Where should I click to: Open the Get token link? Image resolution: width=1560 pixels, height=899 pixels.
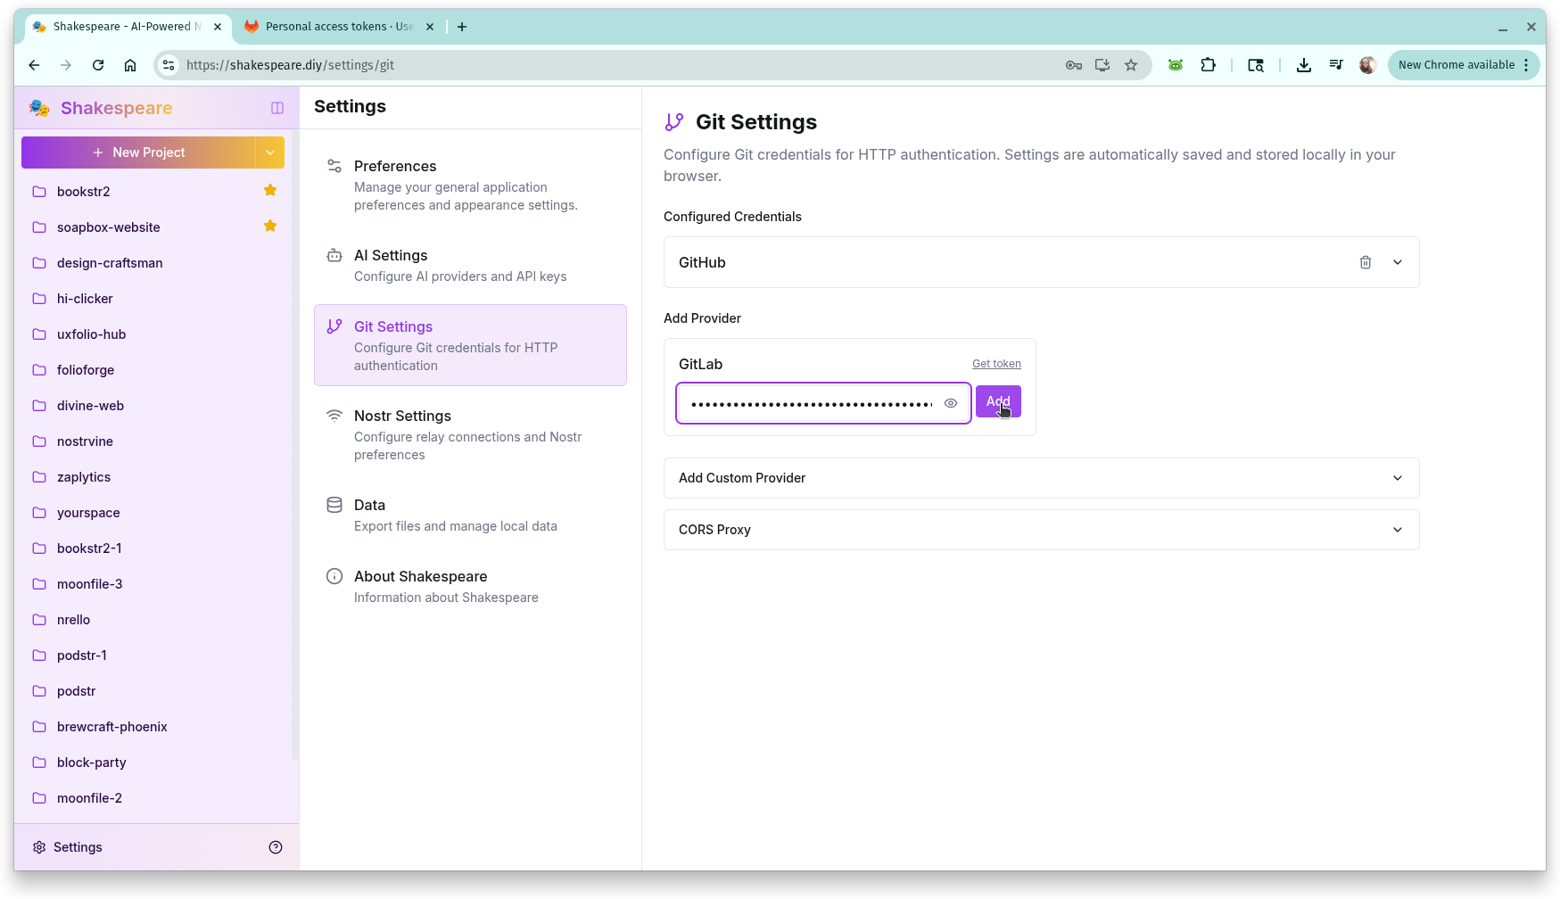click(996, 363)
